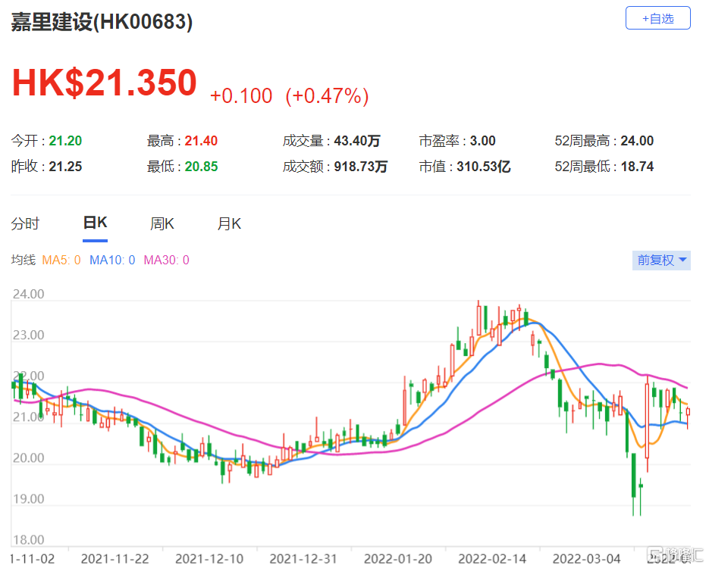Screen dimensions: 709x568
Task: Switch to the 分时 intraday tab
Action: click(x=25, y=223)
